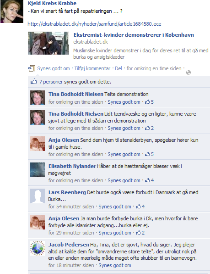Click thumbs-up count on Elisabeth Nylander's comment

tap(150, 180)
